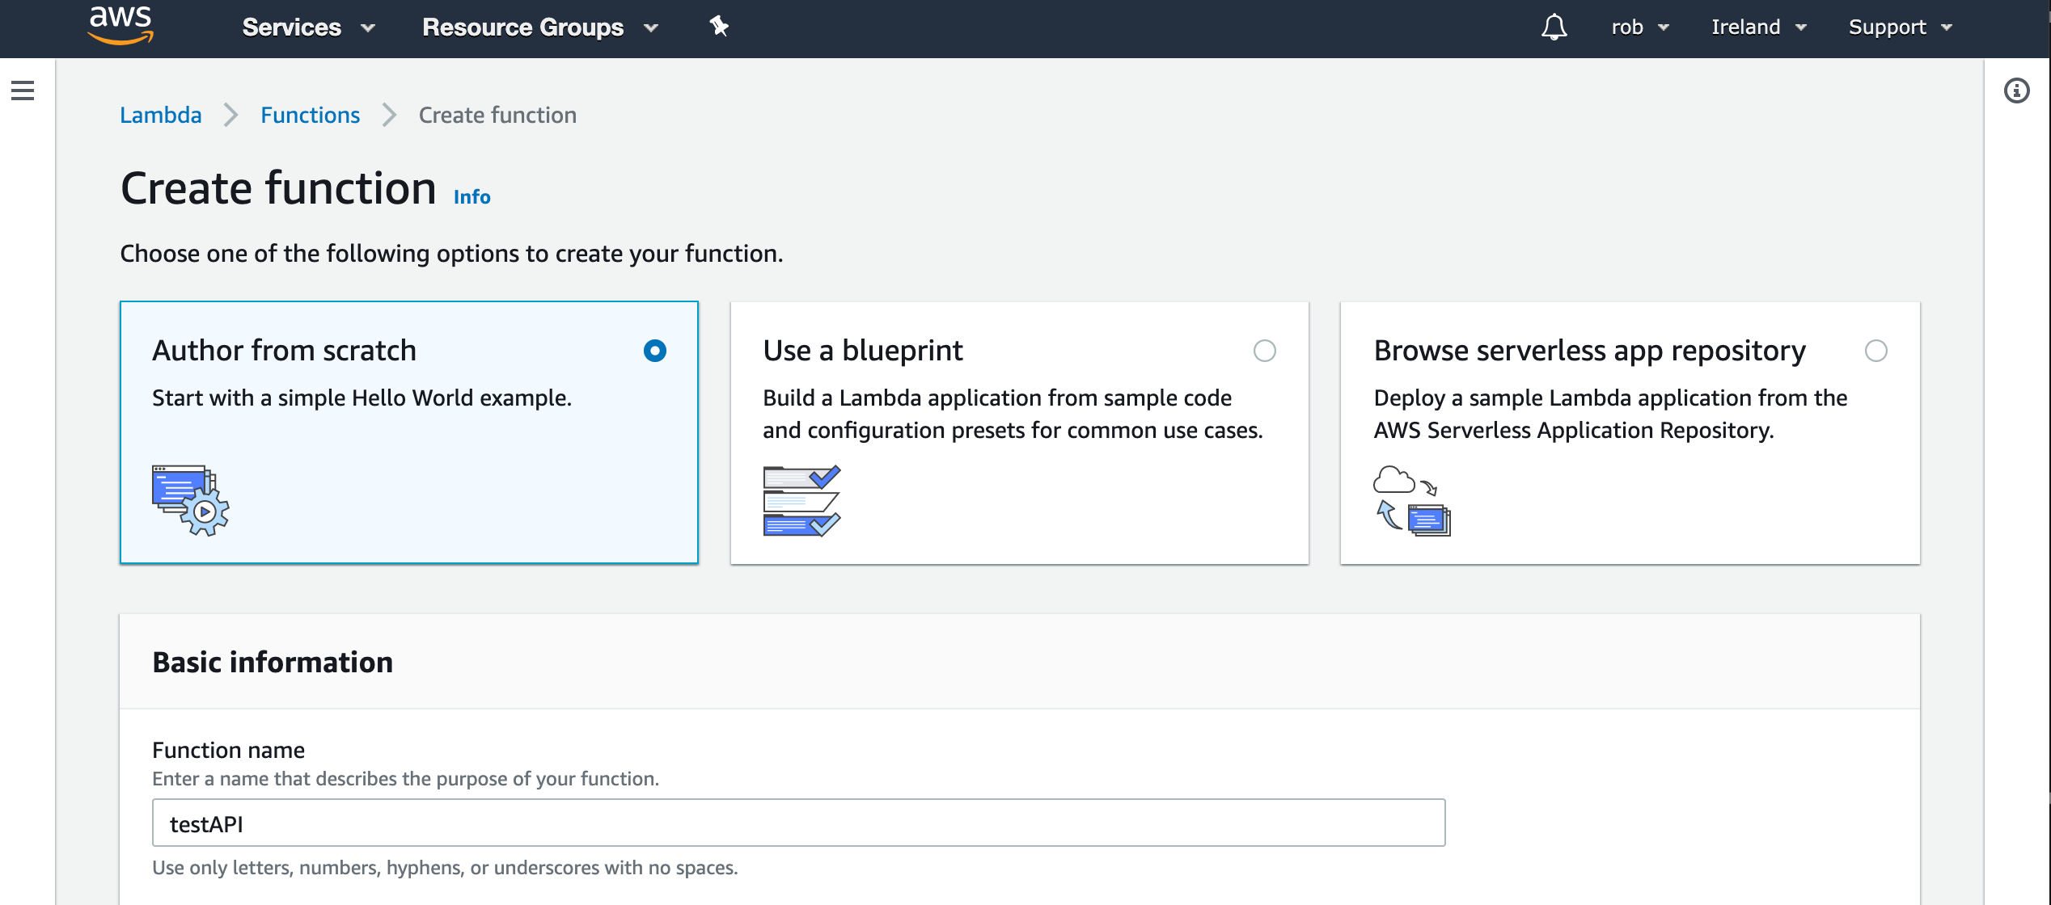Open the Services dropdown

tap(309, 27)
